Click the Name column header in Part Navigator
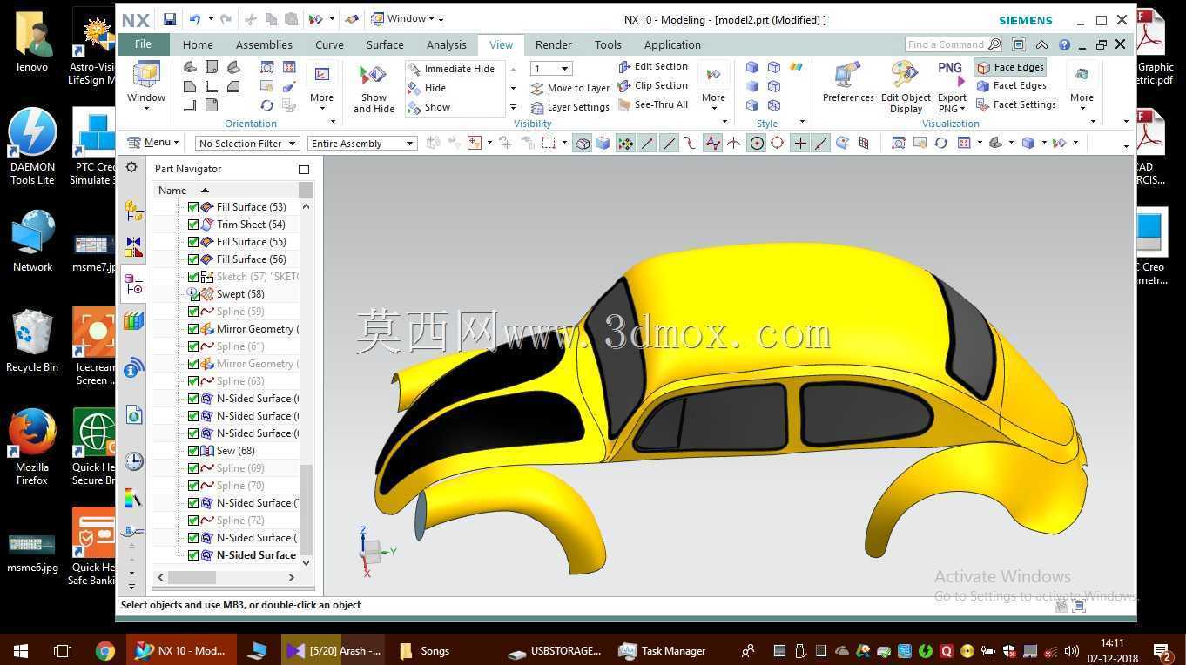1186x665 pixels. click(x=226, y=190)
